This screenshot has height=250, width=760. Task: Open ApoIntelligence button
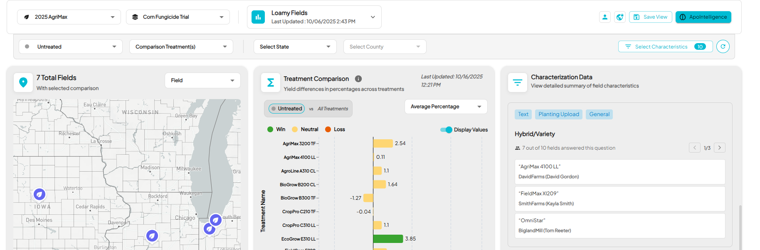(x=703, y=17)
